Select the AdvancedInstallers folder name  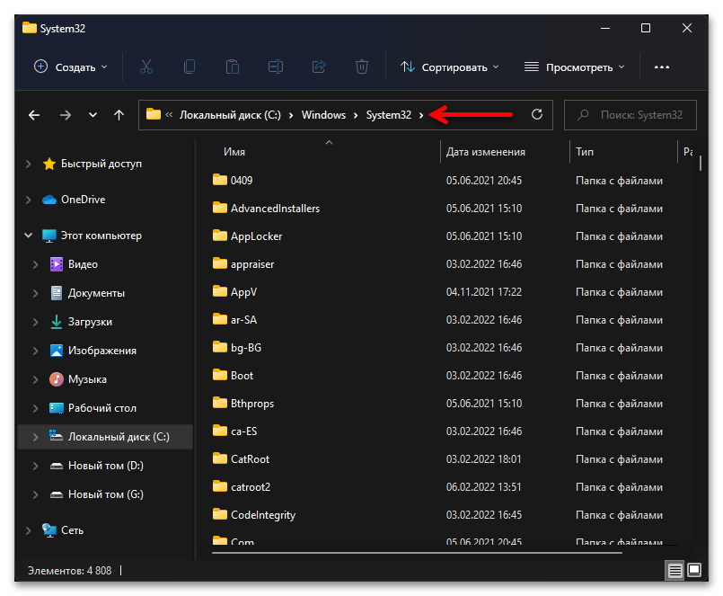pos(275,209)
